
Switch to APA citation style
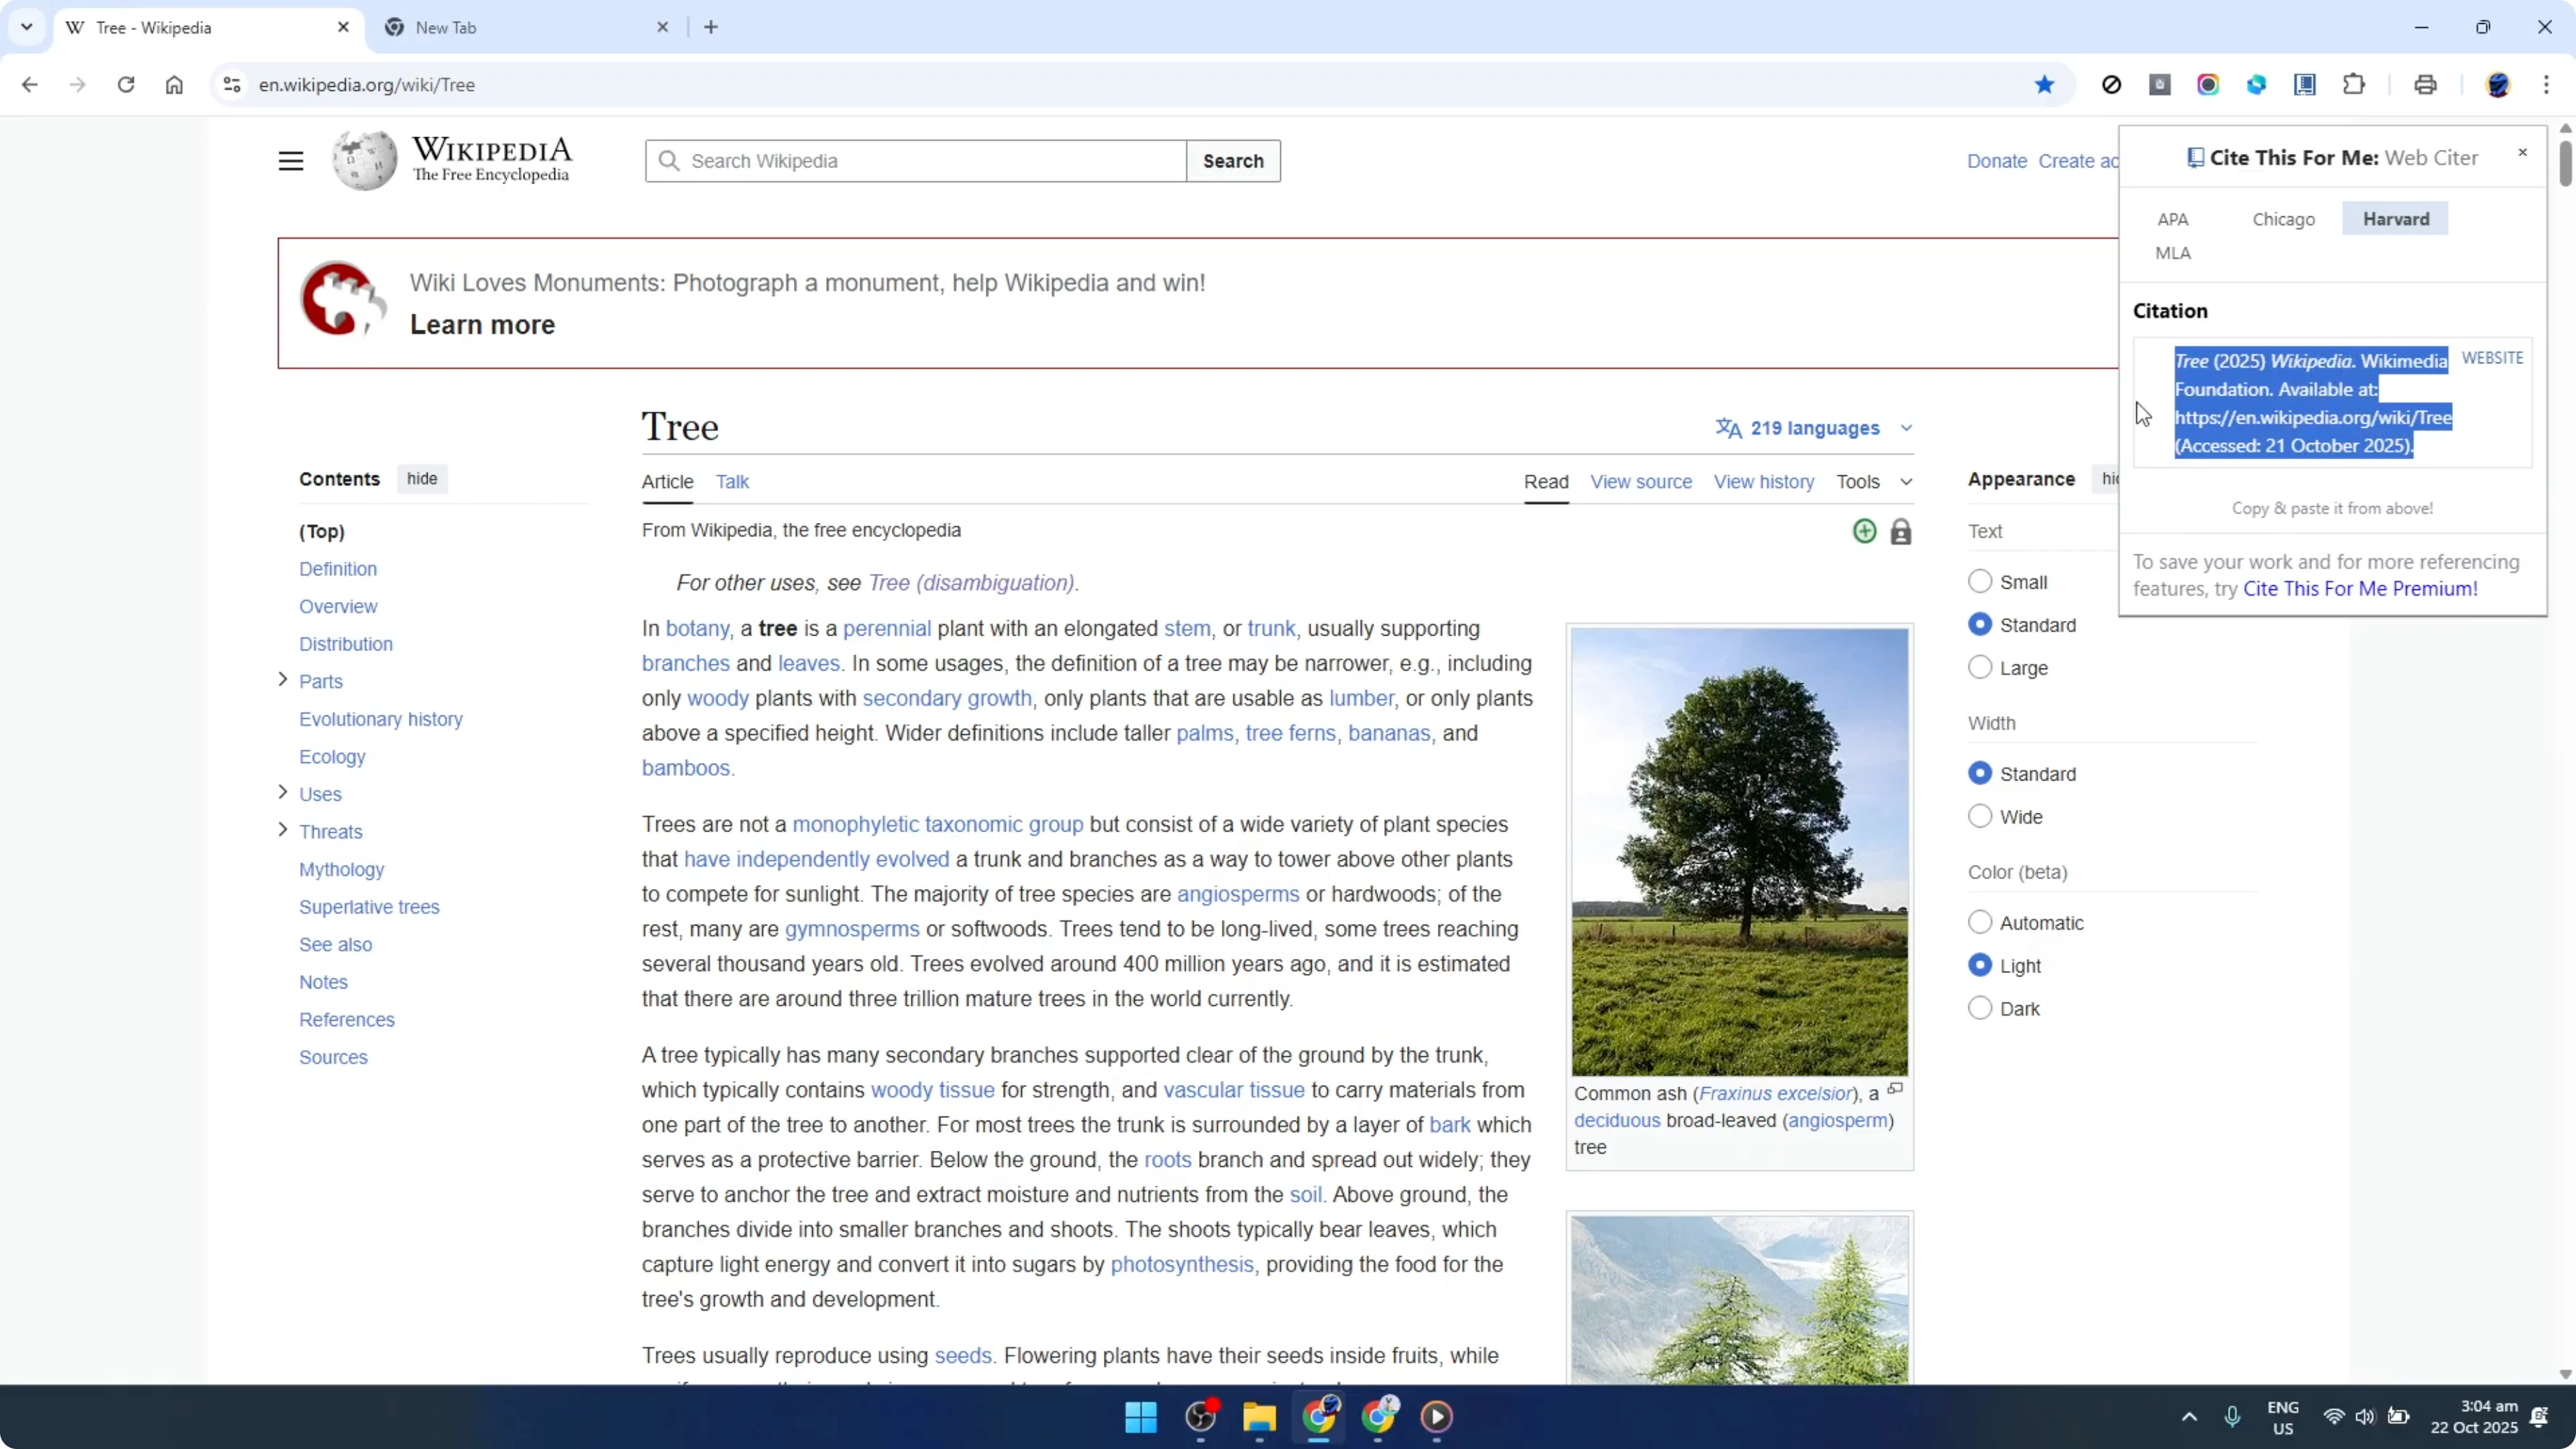[x=2172, y=219]
